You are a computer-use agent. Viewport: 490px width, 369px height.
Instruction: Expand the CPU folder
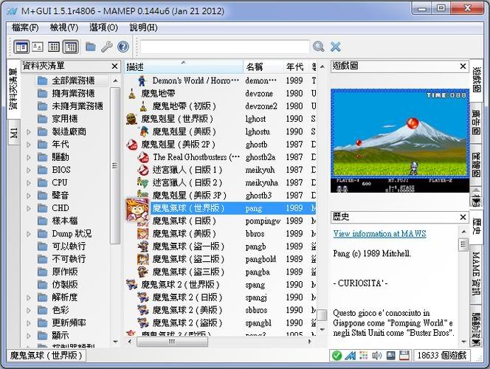tap(29, 183)
